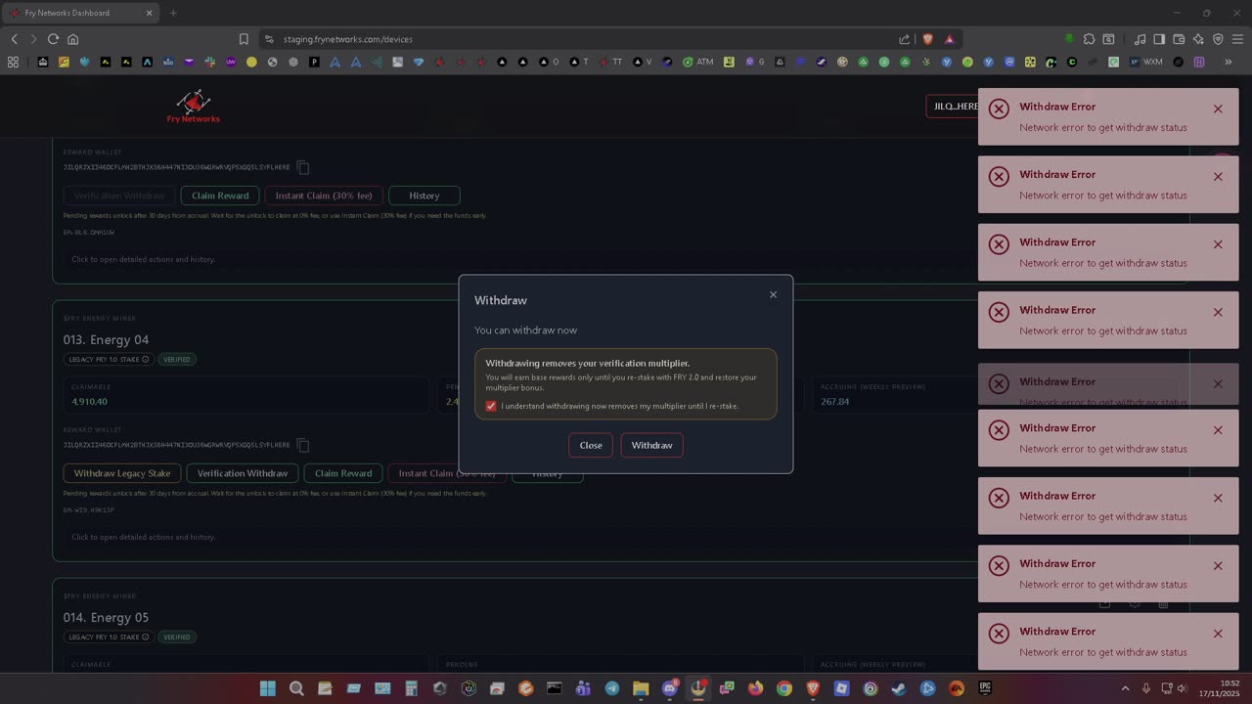Tick the 'I understand withdrawing now' checkbox
The image size is (1252, 704).
[x=491, y=406]
